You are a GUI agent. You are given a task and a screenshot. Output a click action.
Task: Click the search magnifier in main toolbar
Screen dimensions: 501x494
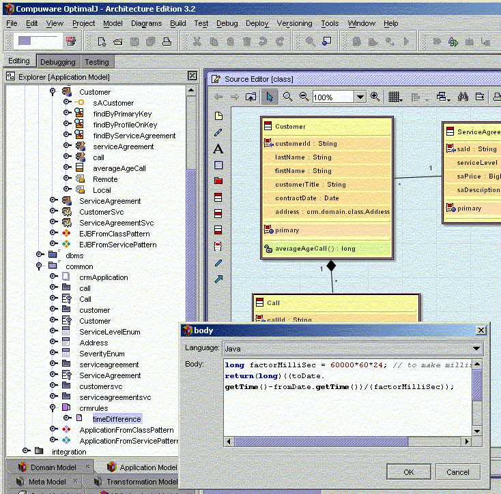click(310, 42)
